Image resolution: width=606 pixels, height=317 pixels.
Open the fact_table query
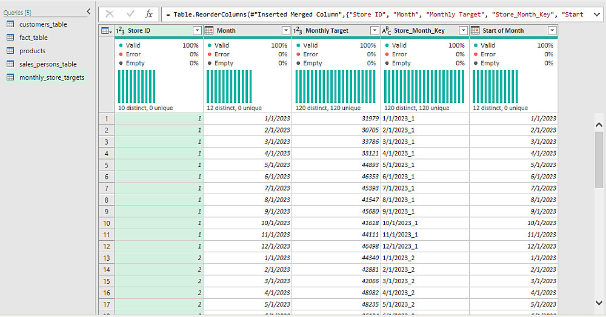point(33,38)
